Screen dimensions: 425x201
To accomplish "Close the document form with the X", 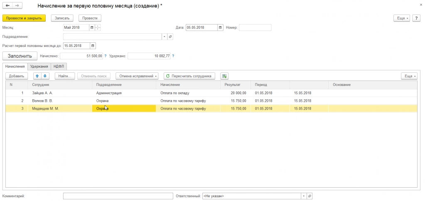I will point(420,5).
